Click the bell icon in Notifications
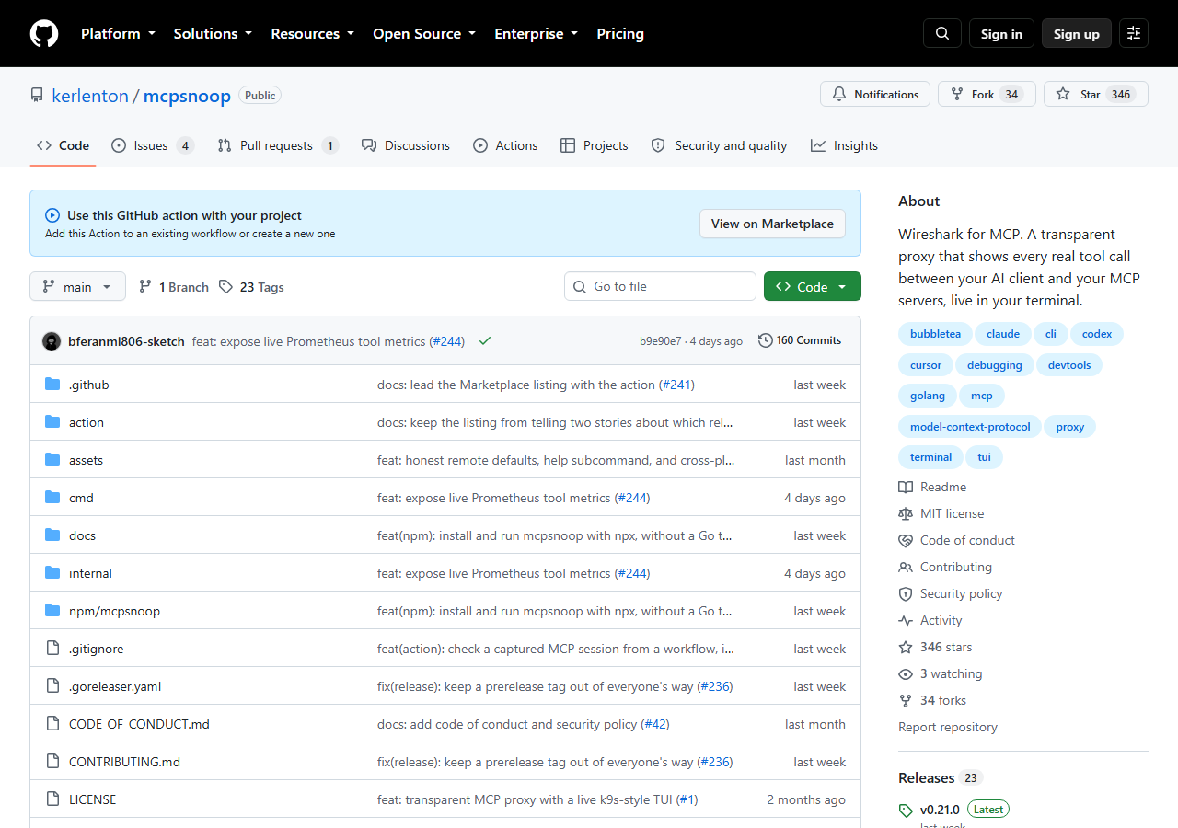 click(839, 94)
